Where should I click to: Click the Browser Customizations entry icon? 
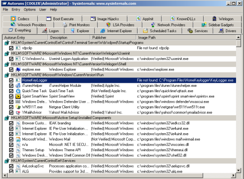coord(18,123)
